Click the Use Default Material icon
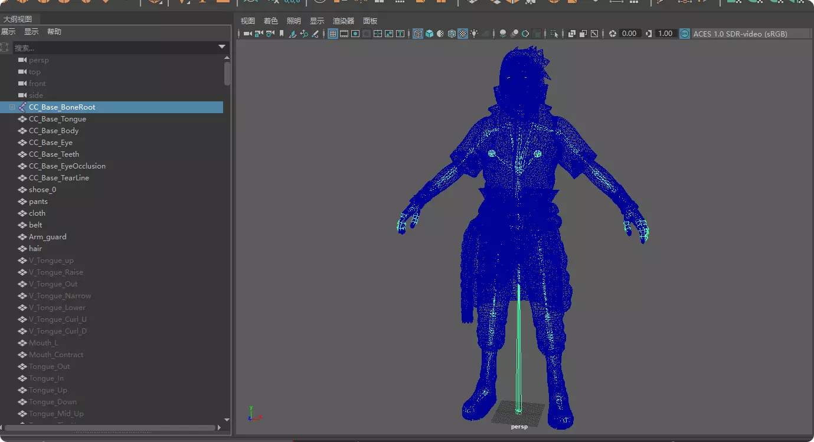This screenshot has width=814, height=442. (440, 34)
